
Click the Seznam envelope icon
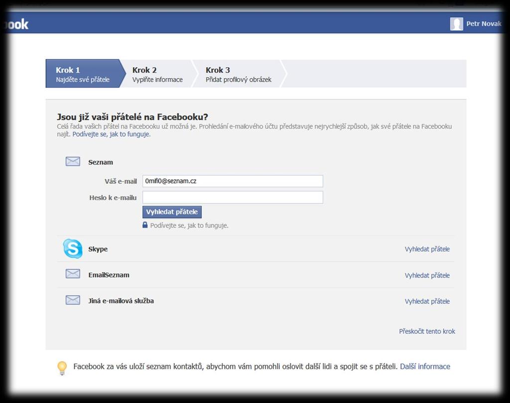tap(73, 161)
